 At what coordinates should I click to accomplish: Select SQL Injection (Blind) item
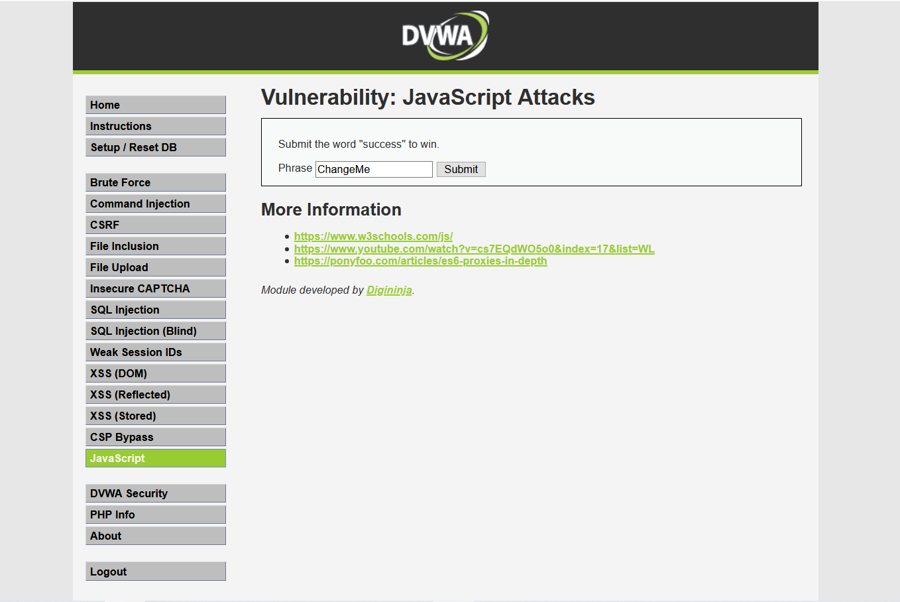[x=155, y=331]
